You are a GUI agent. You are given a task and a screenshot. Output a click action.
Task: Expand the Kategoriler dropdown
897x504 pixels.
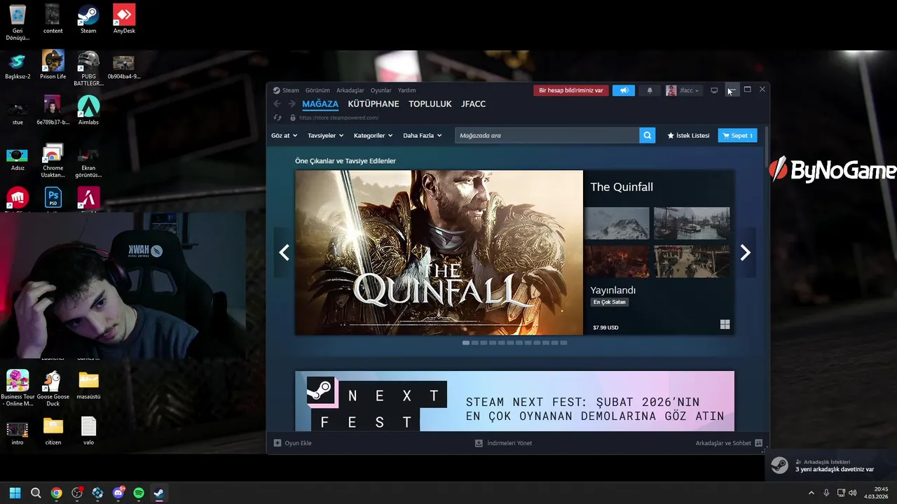click(373, 136)
